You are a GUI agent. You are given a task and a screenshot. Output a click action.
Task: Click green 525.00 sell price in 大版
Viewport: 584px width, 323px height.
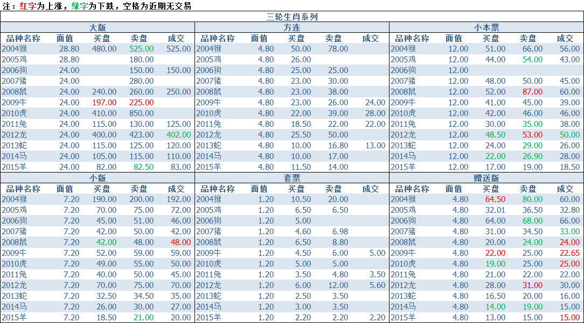pyautogui.click(x=142, y=49)
